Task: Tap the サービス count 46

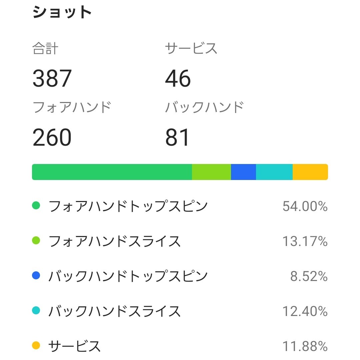Action: tap(178, 79)
